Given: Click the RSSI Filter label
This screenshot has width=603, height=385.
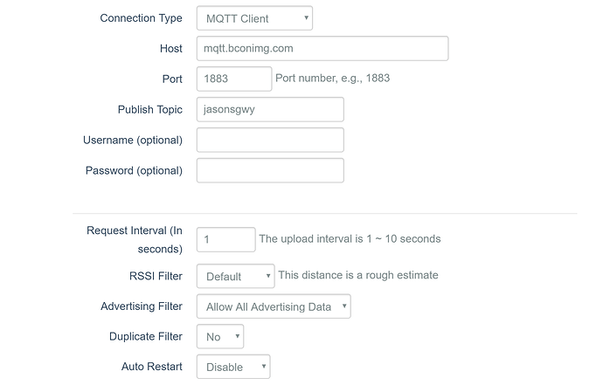Looking at the screenshot, I should [156, 276].
